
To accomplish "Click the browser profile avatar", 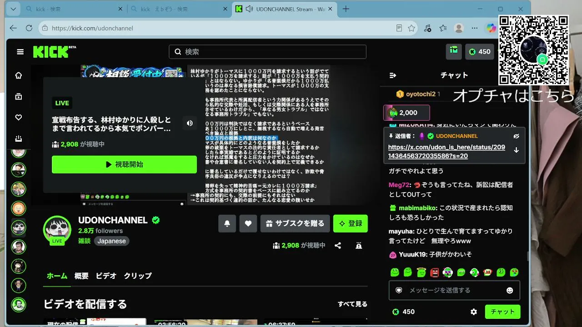I will tap(459, 28).
